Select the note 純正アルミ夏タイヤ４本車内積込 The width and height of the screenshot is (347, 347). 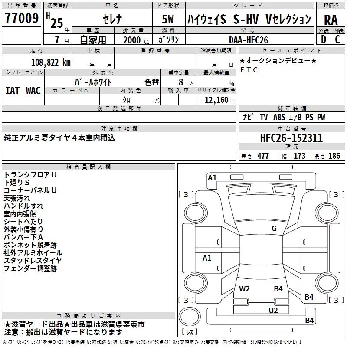(59, 138)
